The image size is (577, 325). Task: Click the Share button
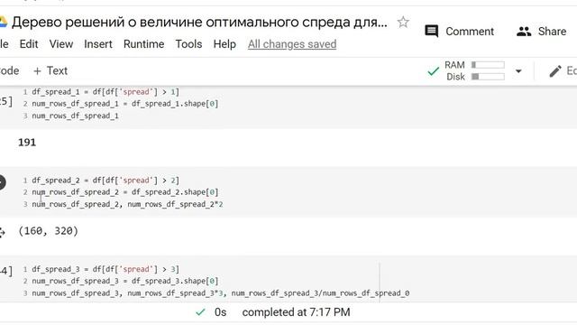click(x=541, y=32)
